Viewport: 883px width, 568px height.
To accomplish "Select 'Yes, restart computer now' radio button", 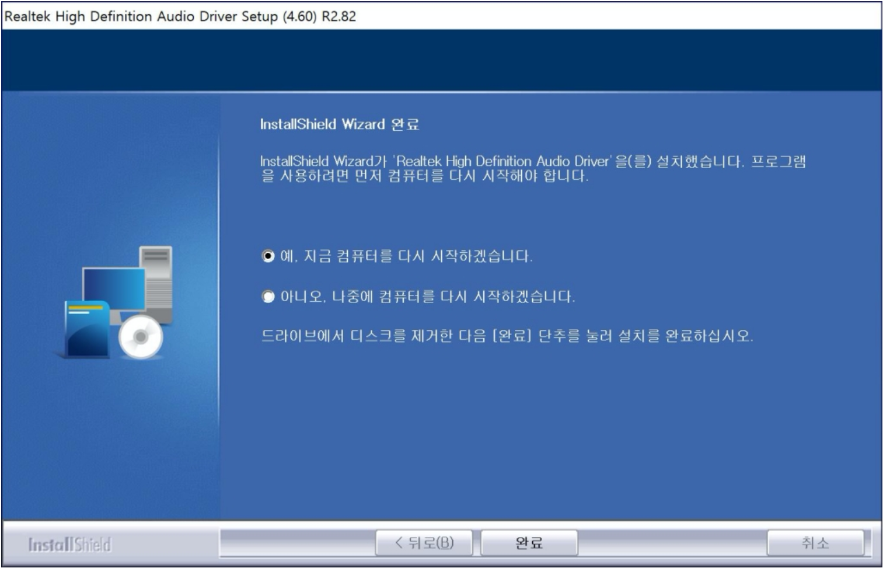I will pos(268,256).
